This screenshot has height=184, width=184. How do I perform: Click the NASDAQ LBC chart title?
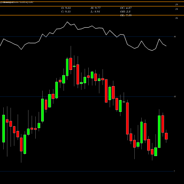point(17,2)
